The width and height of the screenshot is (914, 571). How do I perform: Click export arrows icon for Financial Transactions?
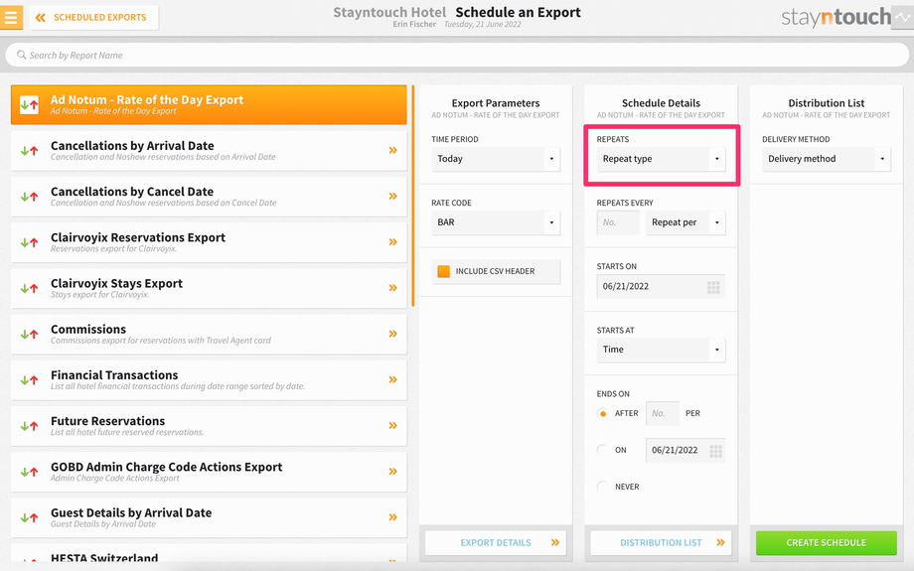point(29,380)
